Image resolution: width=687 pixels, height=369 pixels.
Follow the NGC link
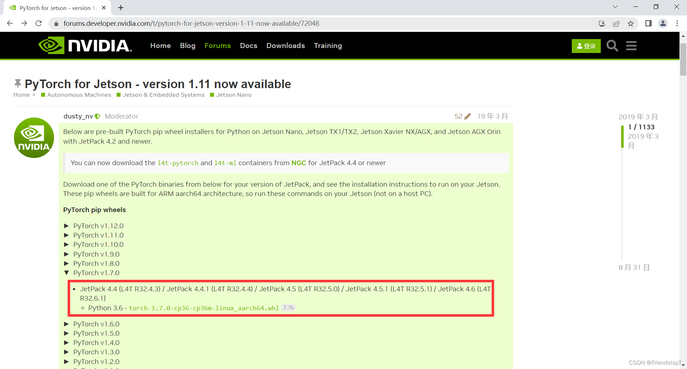coord(298,163)
